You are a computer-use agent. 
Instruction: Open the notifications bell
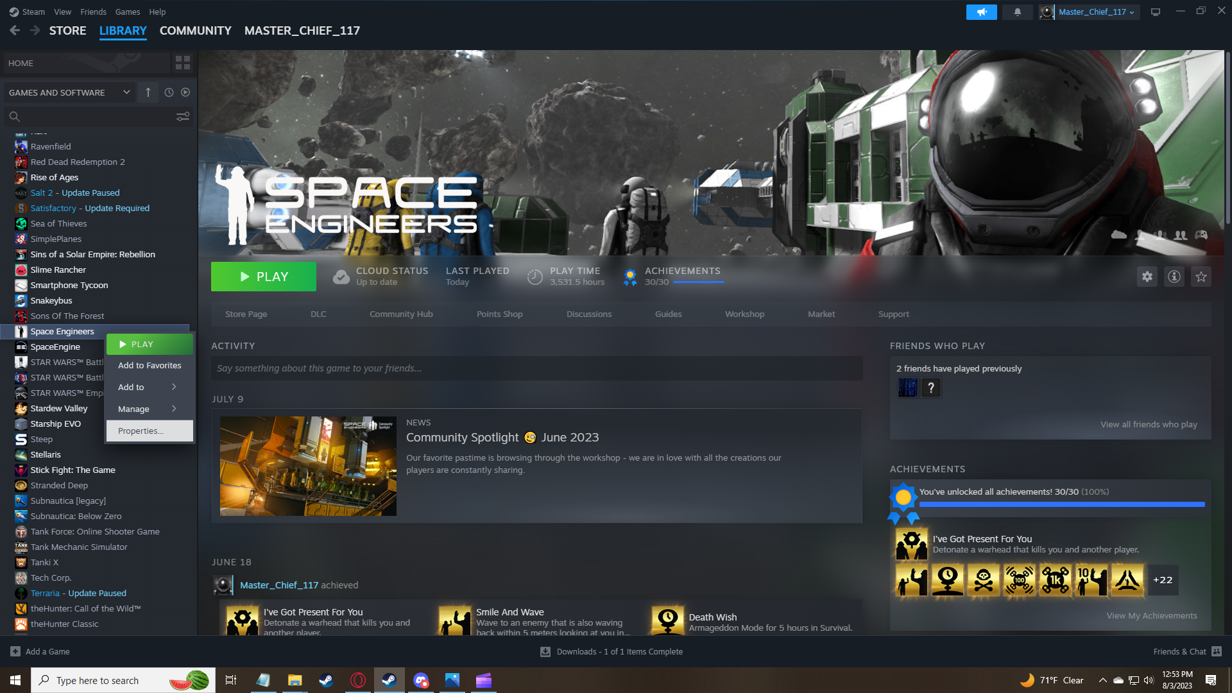tap(1017, 12)
